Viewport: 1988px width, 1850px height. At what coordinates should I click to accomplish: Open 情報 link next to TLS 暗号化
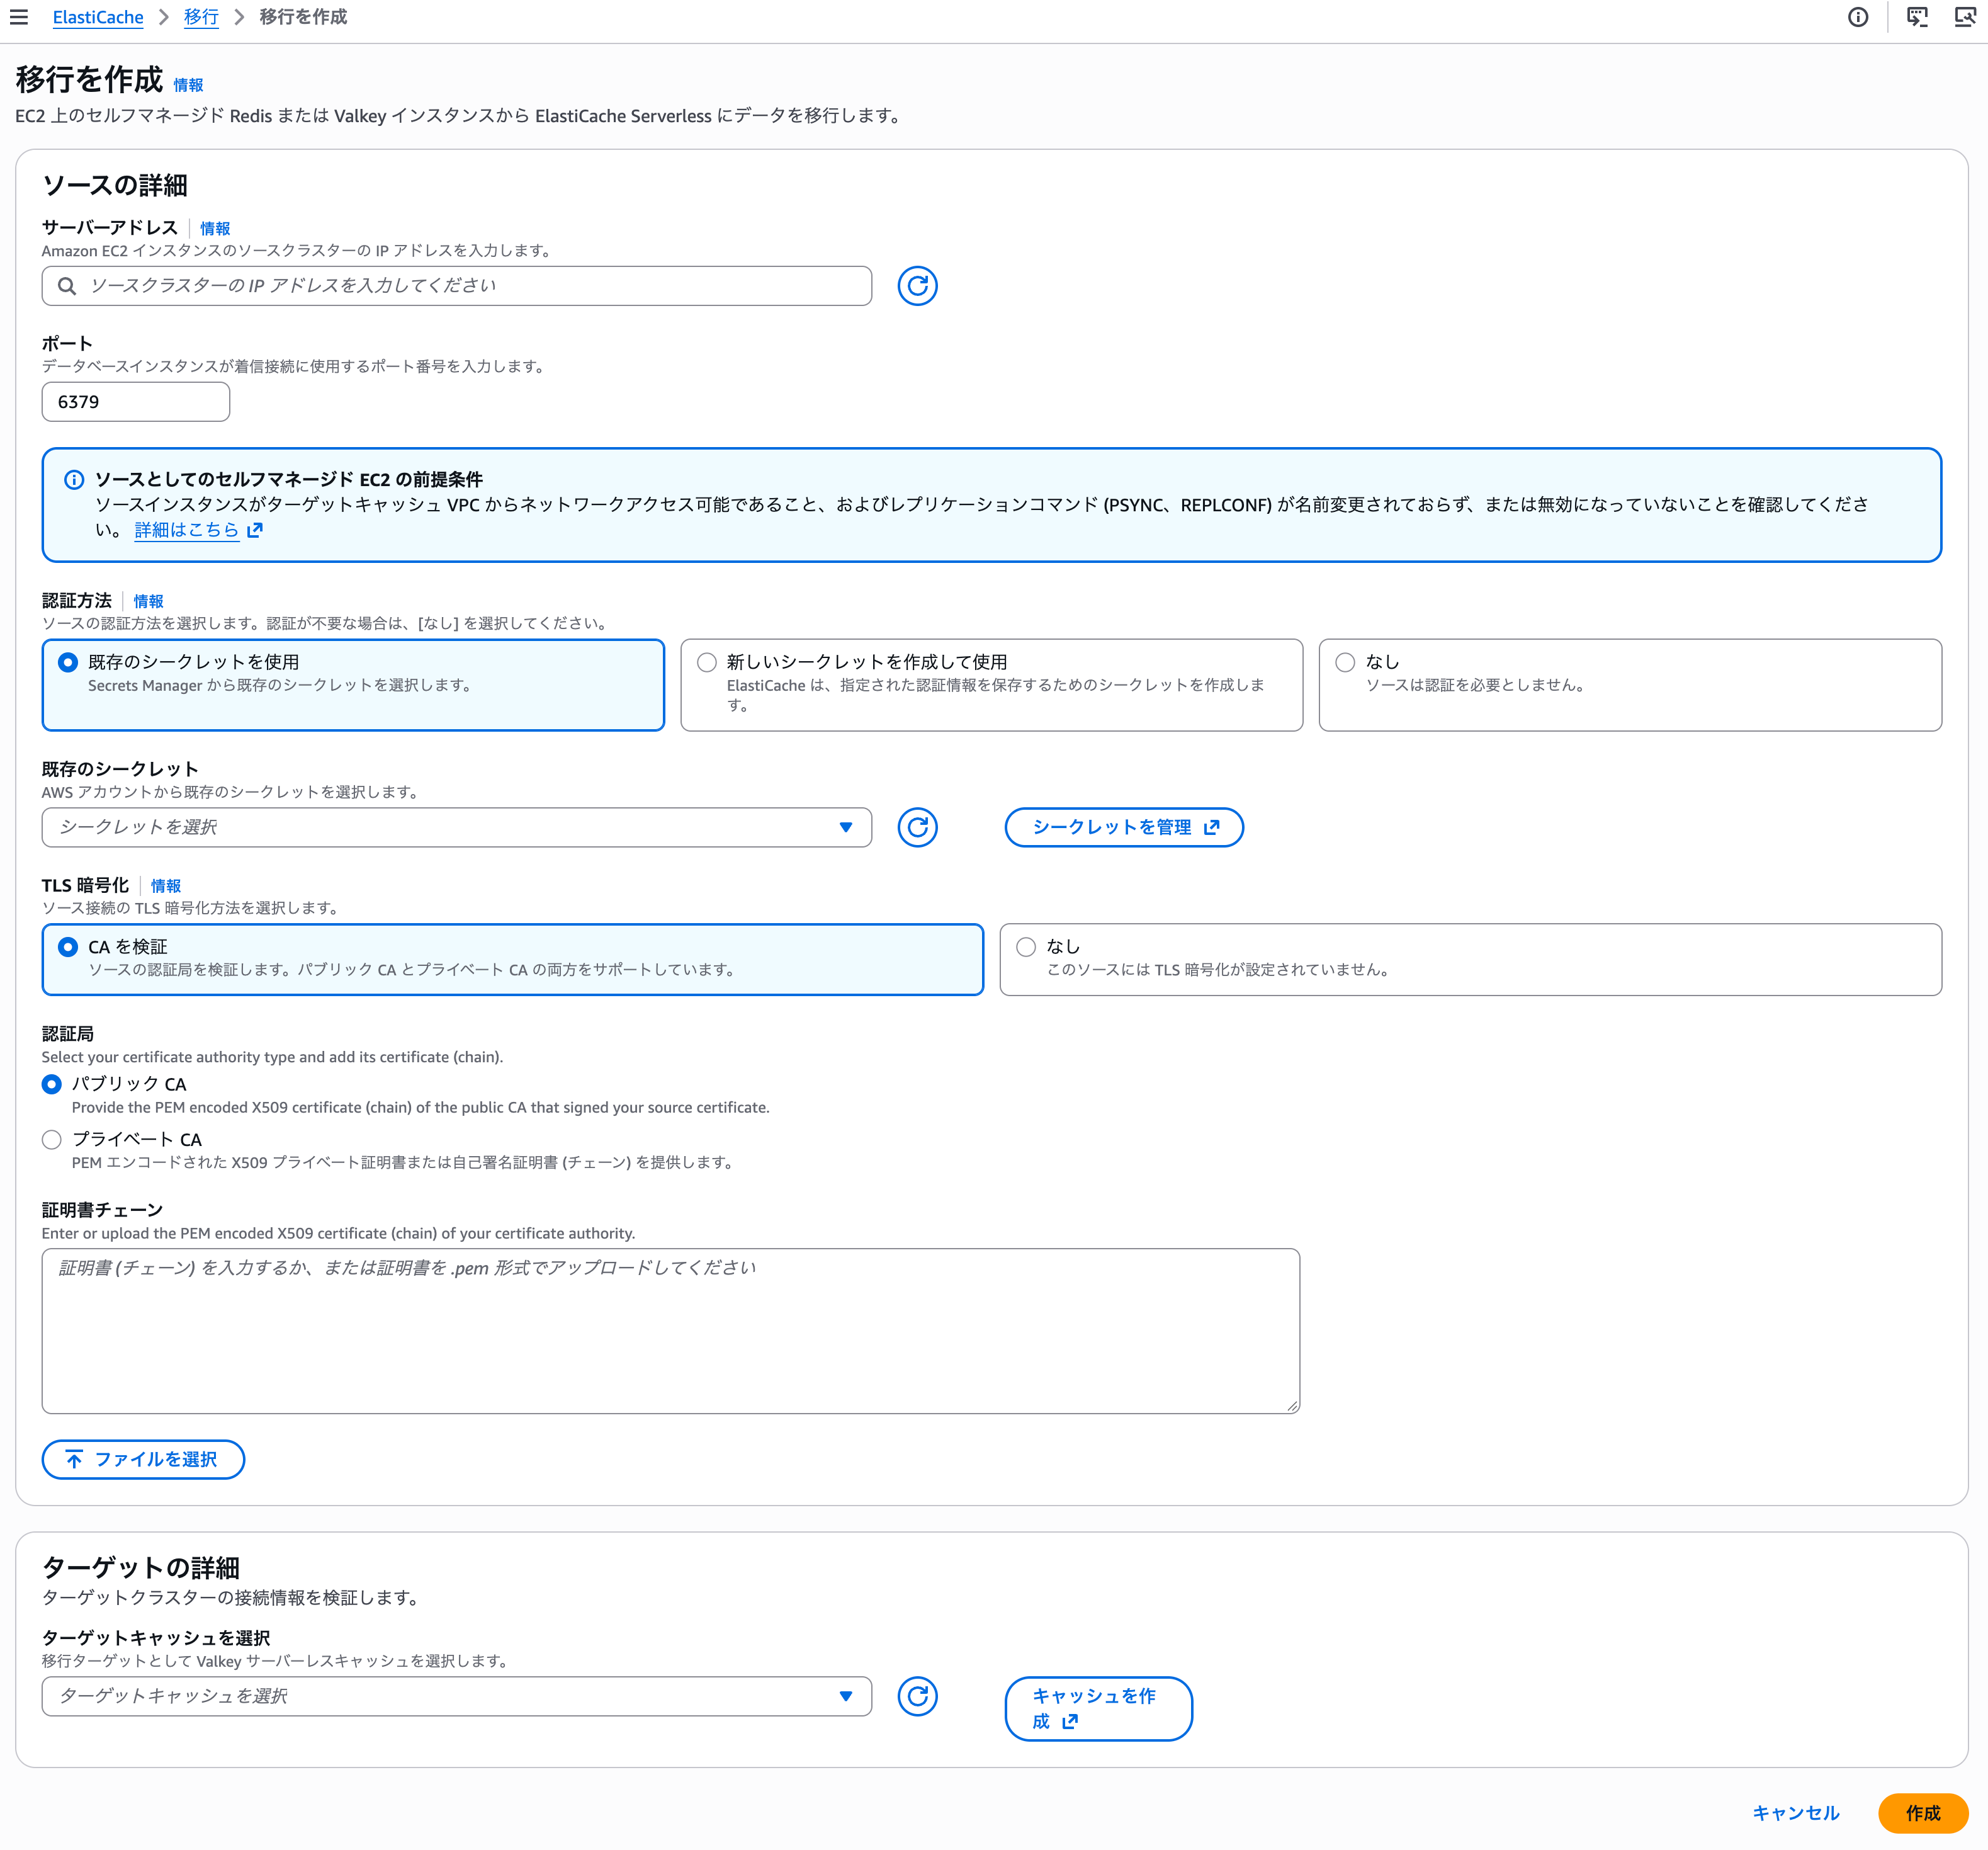coord(166,886)
